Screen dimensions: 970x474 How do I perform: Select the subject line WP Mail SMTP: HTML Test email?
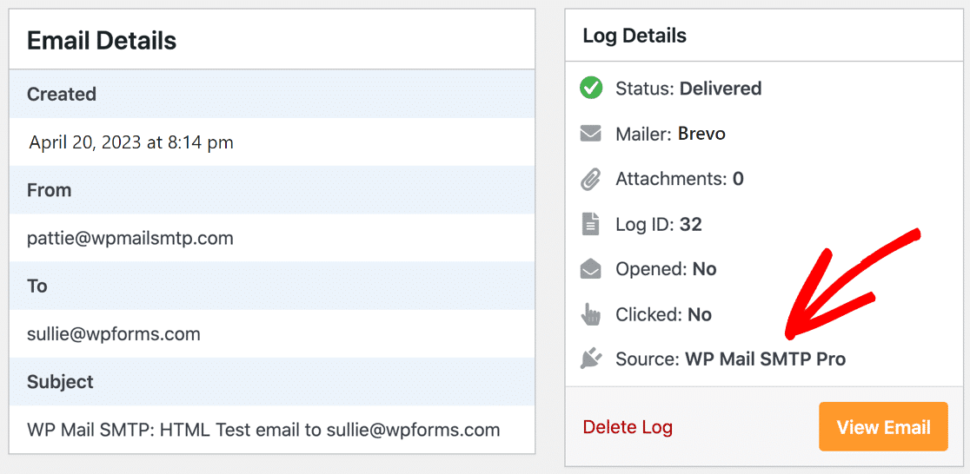click(x=263, y=430)
